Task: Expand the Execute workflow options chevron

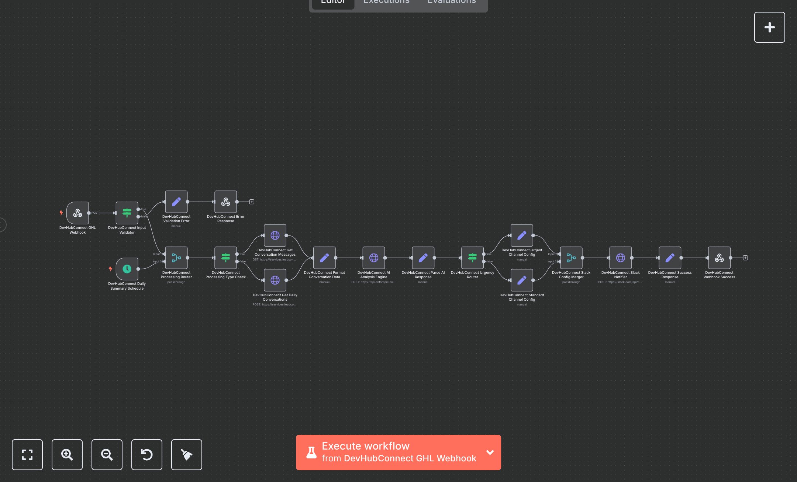Action: [x=490, y=453]
